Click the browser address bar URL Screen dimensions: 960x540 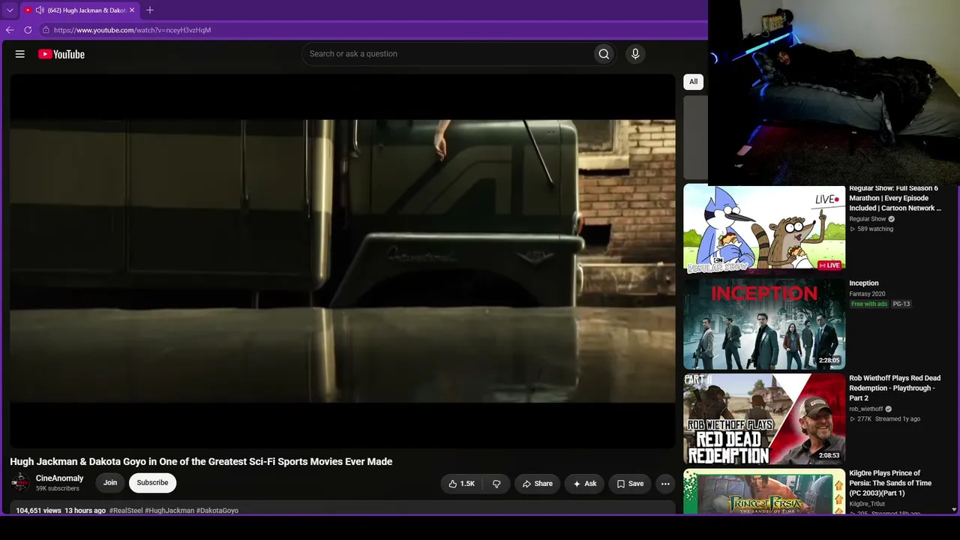[x=132, y=30]
